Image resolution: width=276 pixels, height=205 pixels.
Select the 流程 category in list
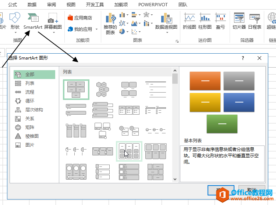point(30,92)
